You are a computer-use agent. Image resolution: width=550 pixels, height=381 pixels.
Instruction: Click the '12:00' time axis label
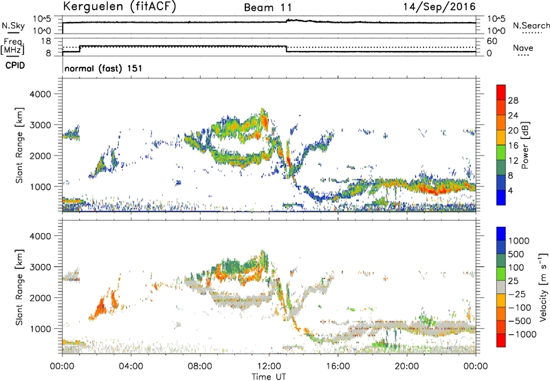coord(269,367)
